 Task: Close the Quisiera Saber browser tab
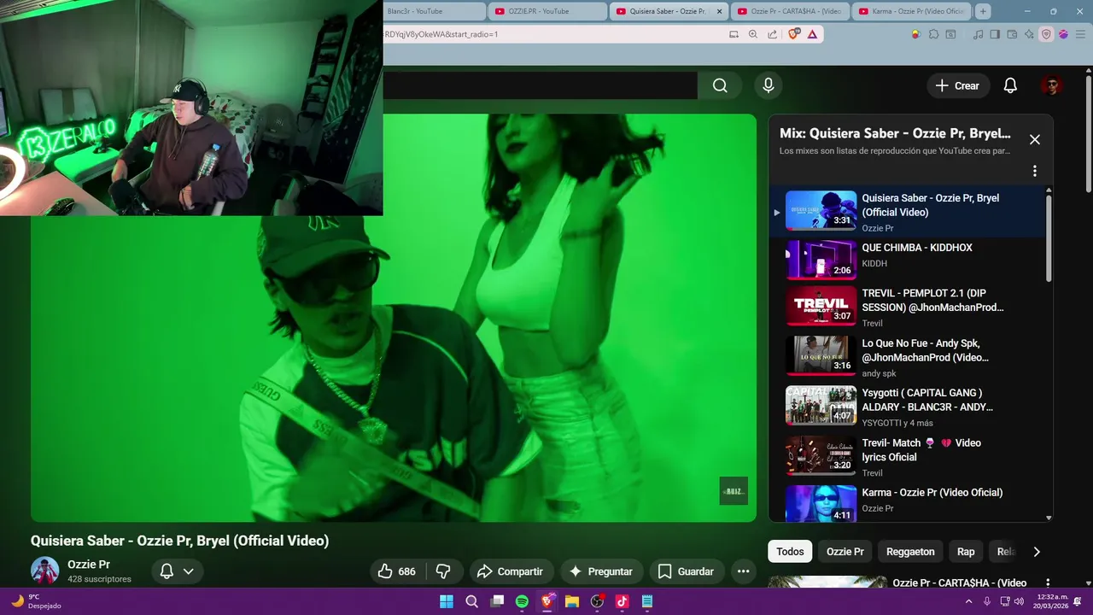click(719, 11)
